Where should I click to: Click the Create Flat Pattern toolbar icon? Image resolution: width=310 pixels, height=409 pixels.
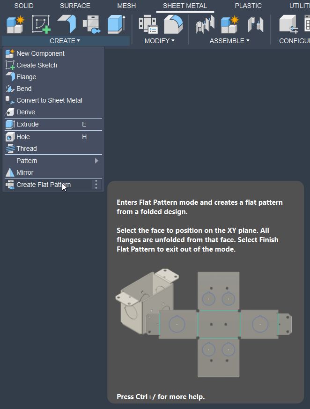(92, 24)
